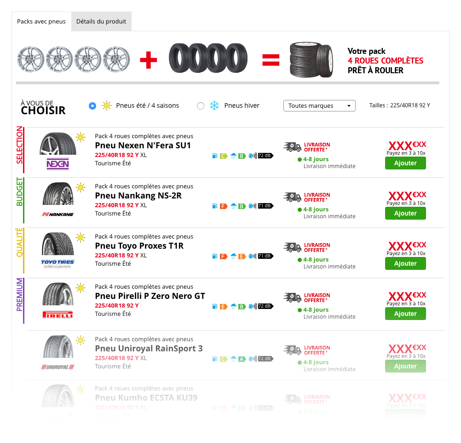Click the Nexen brand logo
The image size is (461, 443).
[58, 164]
